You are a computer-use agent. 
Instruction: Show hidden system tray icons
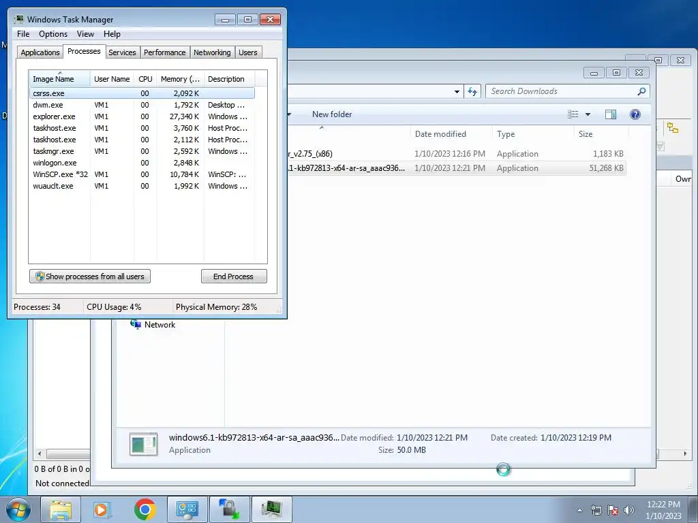click(579, 510)
